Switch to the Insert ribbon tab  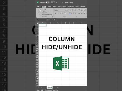pos(50,6)
